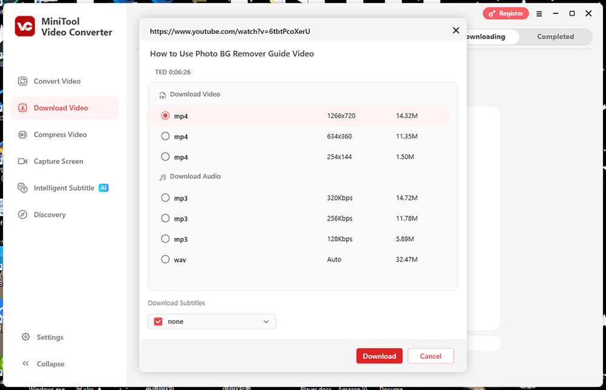Click the Cancel button

430,356
